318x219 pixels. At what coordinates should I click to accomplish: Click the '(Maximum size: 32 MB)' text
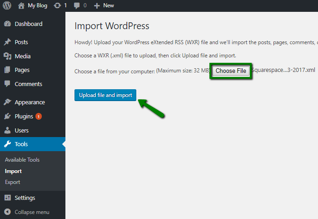tap(183, 71)
